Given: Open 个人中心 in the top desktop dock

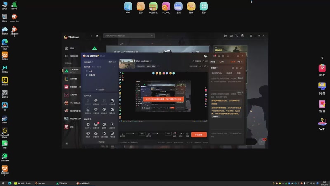Looking at the screenshot, I should click(x=166, y=8).
